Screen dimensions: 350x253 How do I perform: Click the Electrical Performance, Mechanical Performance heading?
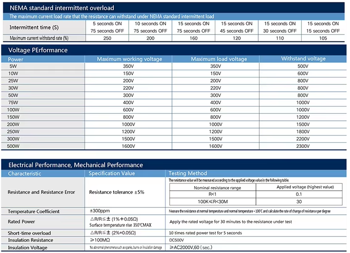tap(76, 165)
